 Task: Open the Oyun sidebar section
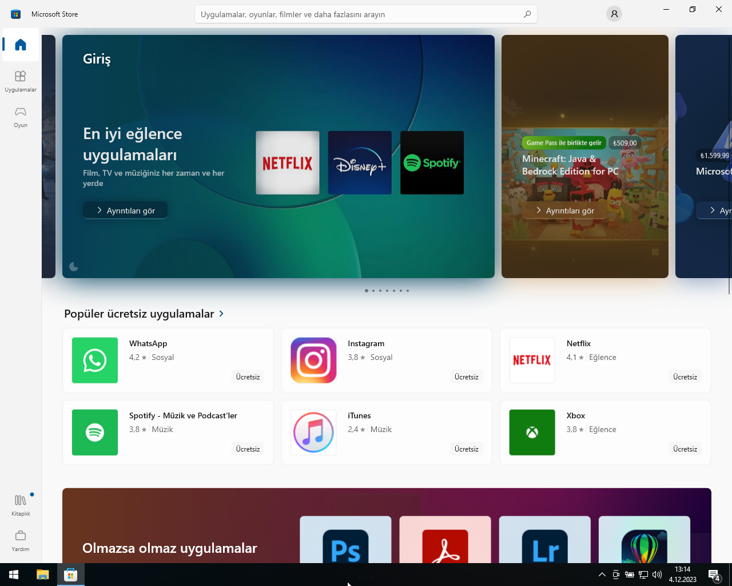(21, 117)
